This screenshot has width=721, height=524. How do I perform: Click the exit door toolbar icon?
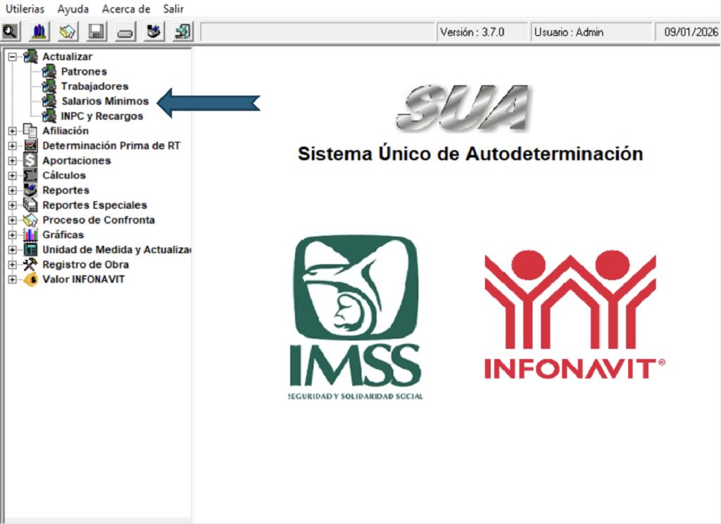point(182,32)
